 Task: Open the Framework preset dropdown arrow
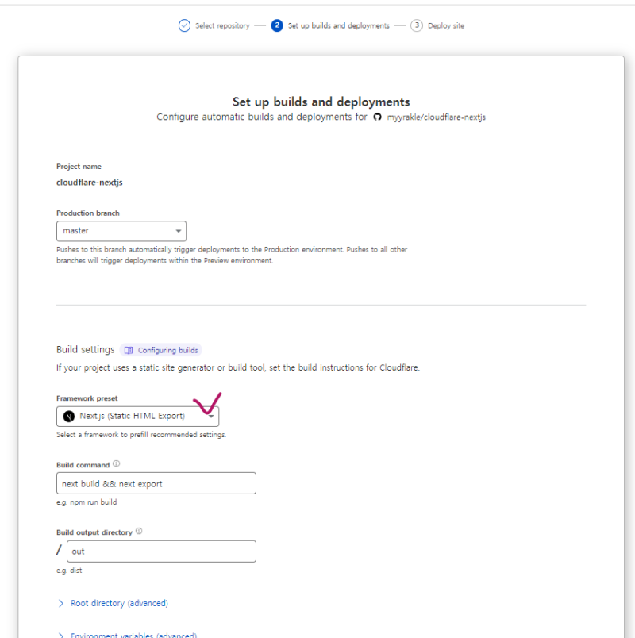tap(211, 417)
